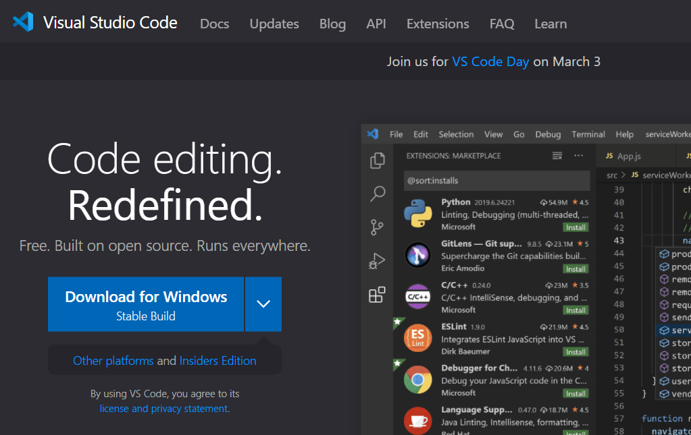Screen dimensions: 691x435
Task: Open the Learn navigation item
Action: click(551, 24)
